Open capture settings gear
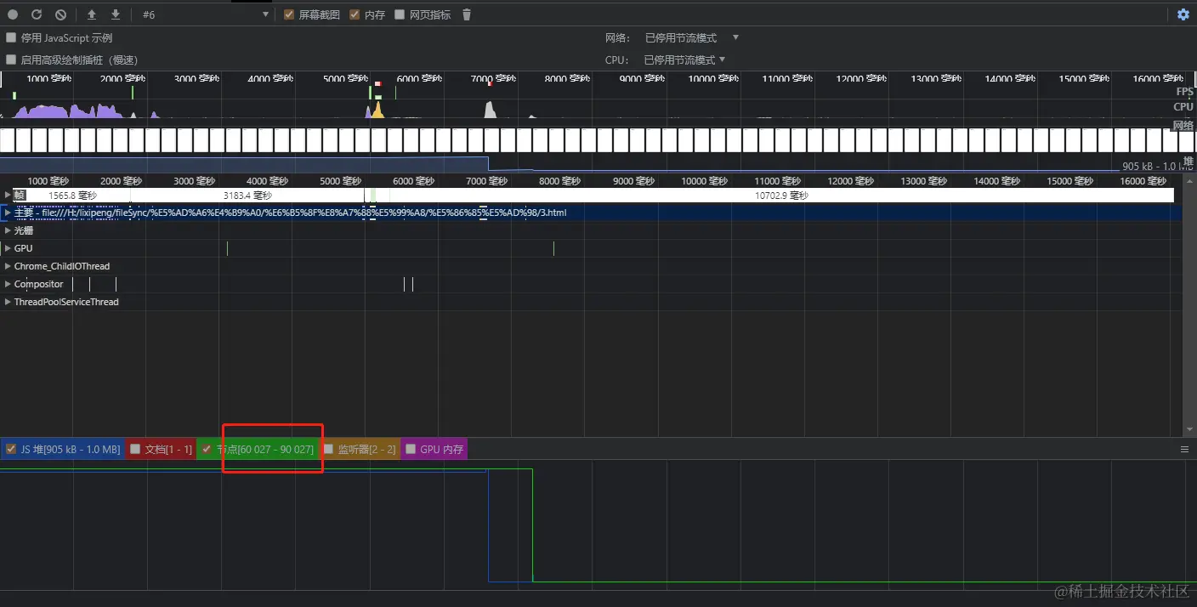Image resolution: width=1197 pixels, height=607 pixels. [1183, 14]
